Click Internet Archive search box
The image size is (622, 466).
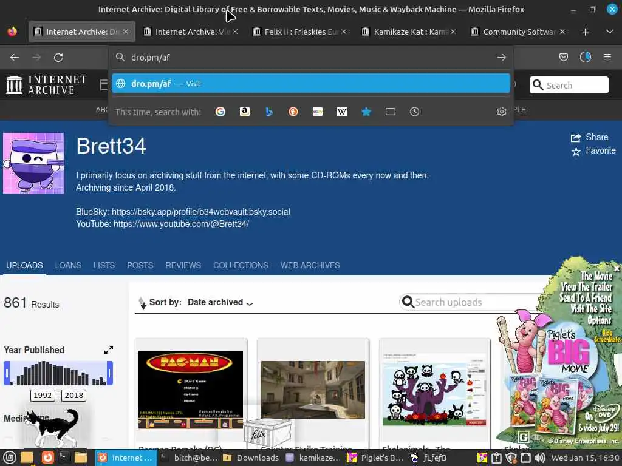click(x=569, y=85)
